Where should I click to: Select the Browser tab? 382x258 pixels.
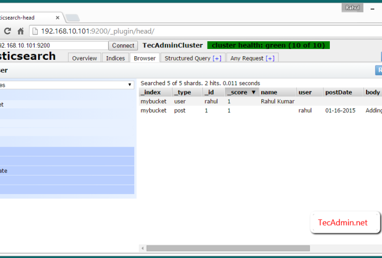click(145, 58)
